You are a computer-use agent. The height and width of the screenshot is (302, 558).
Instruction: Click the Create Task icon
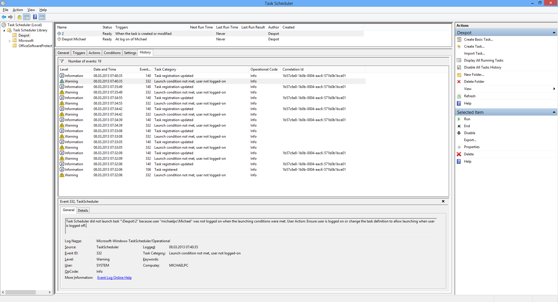click(x=459, y=46)
